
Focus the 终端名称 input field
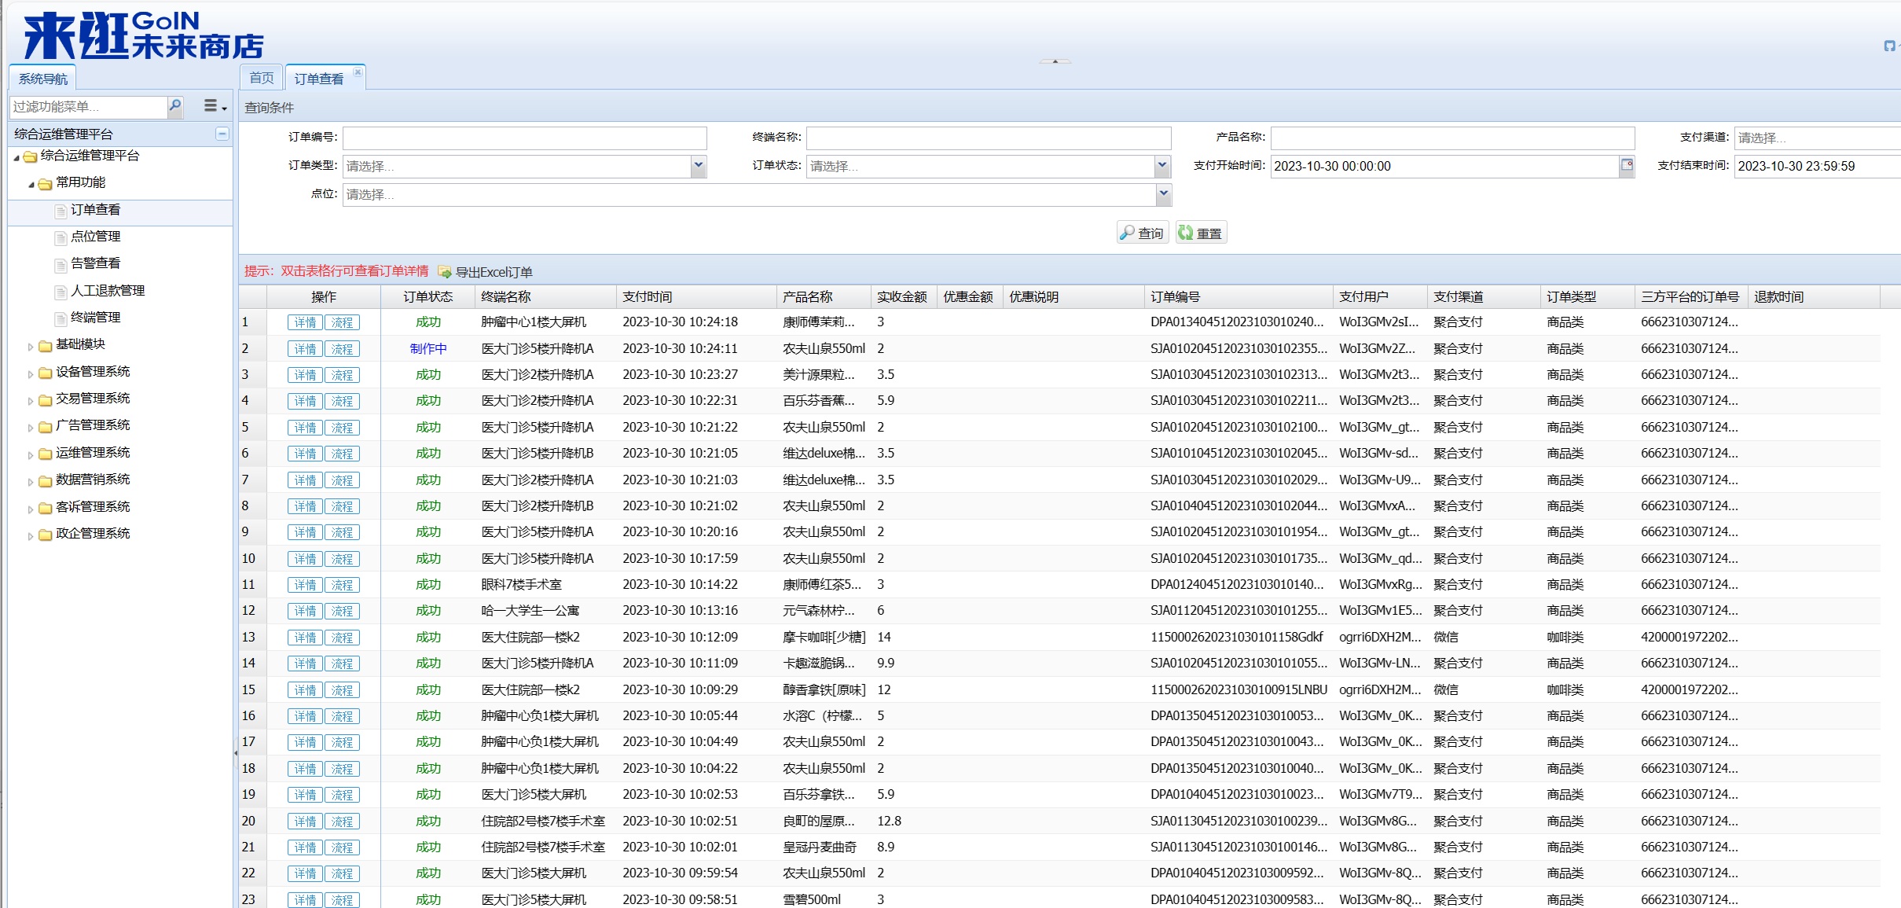pos(989,138)
